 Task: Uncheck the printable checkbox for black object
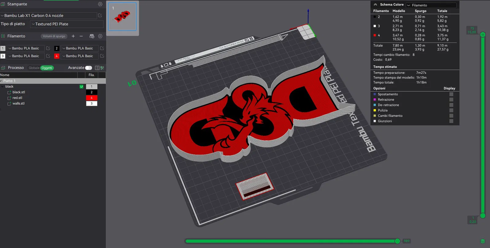coord(81,86)
